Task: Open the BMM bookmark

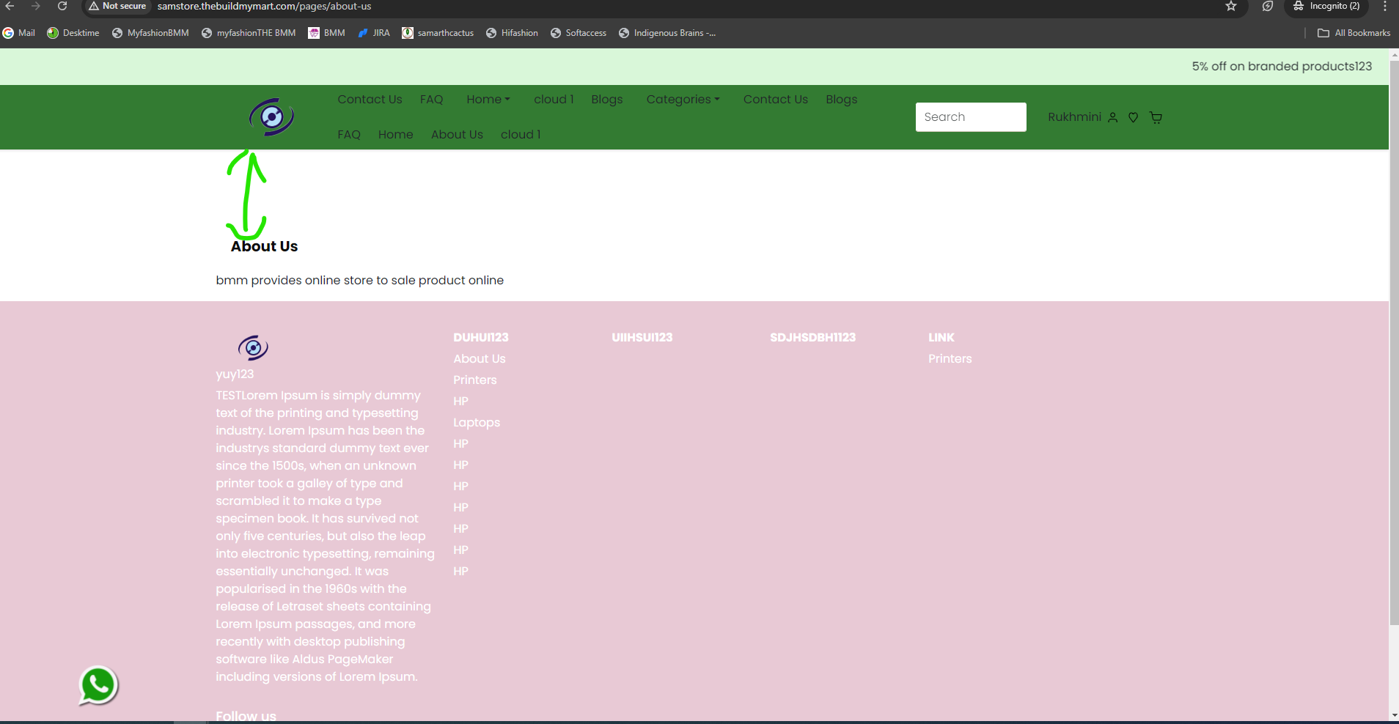Action: click(327, 33)
